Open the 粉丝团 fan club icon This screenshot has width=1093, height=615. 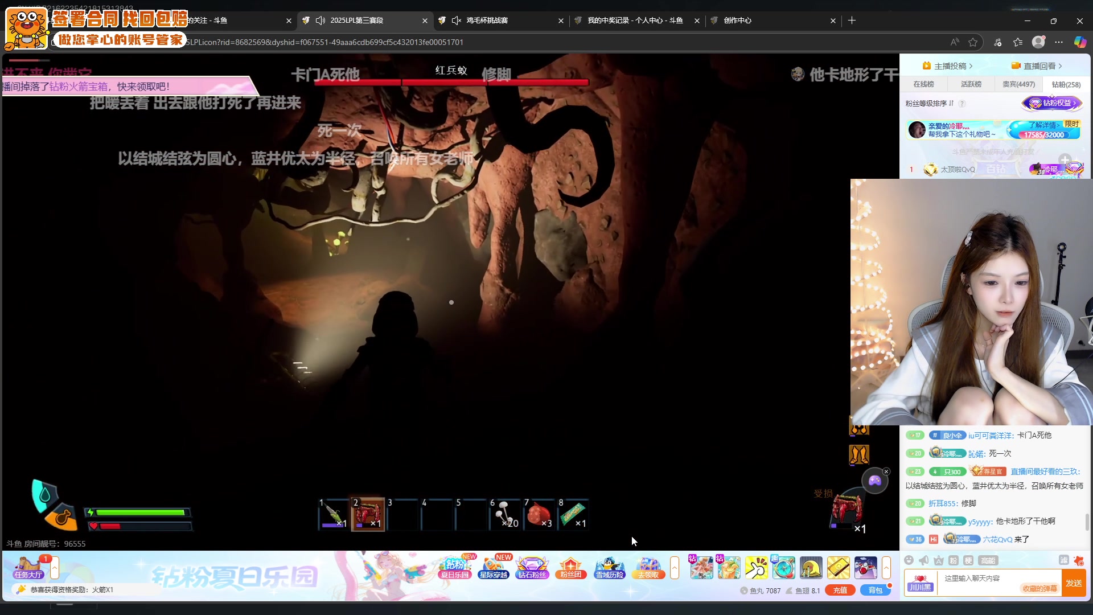pos(571,567)
